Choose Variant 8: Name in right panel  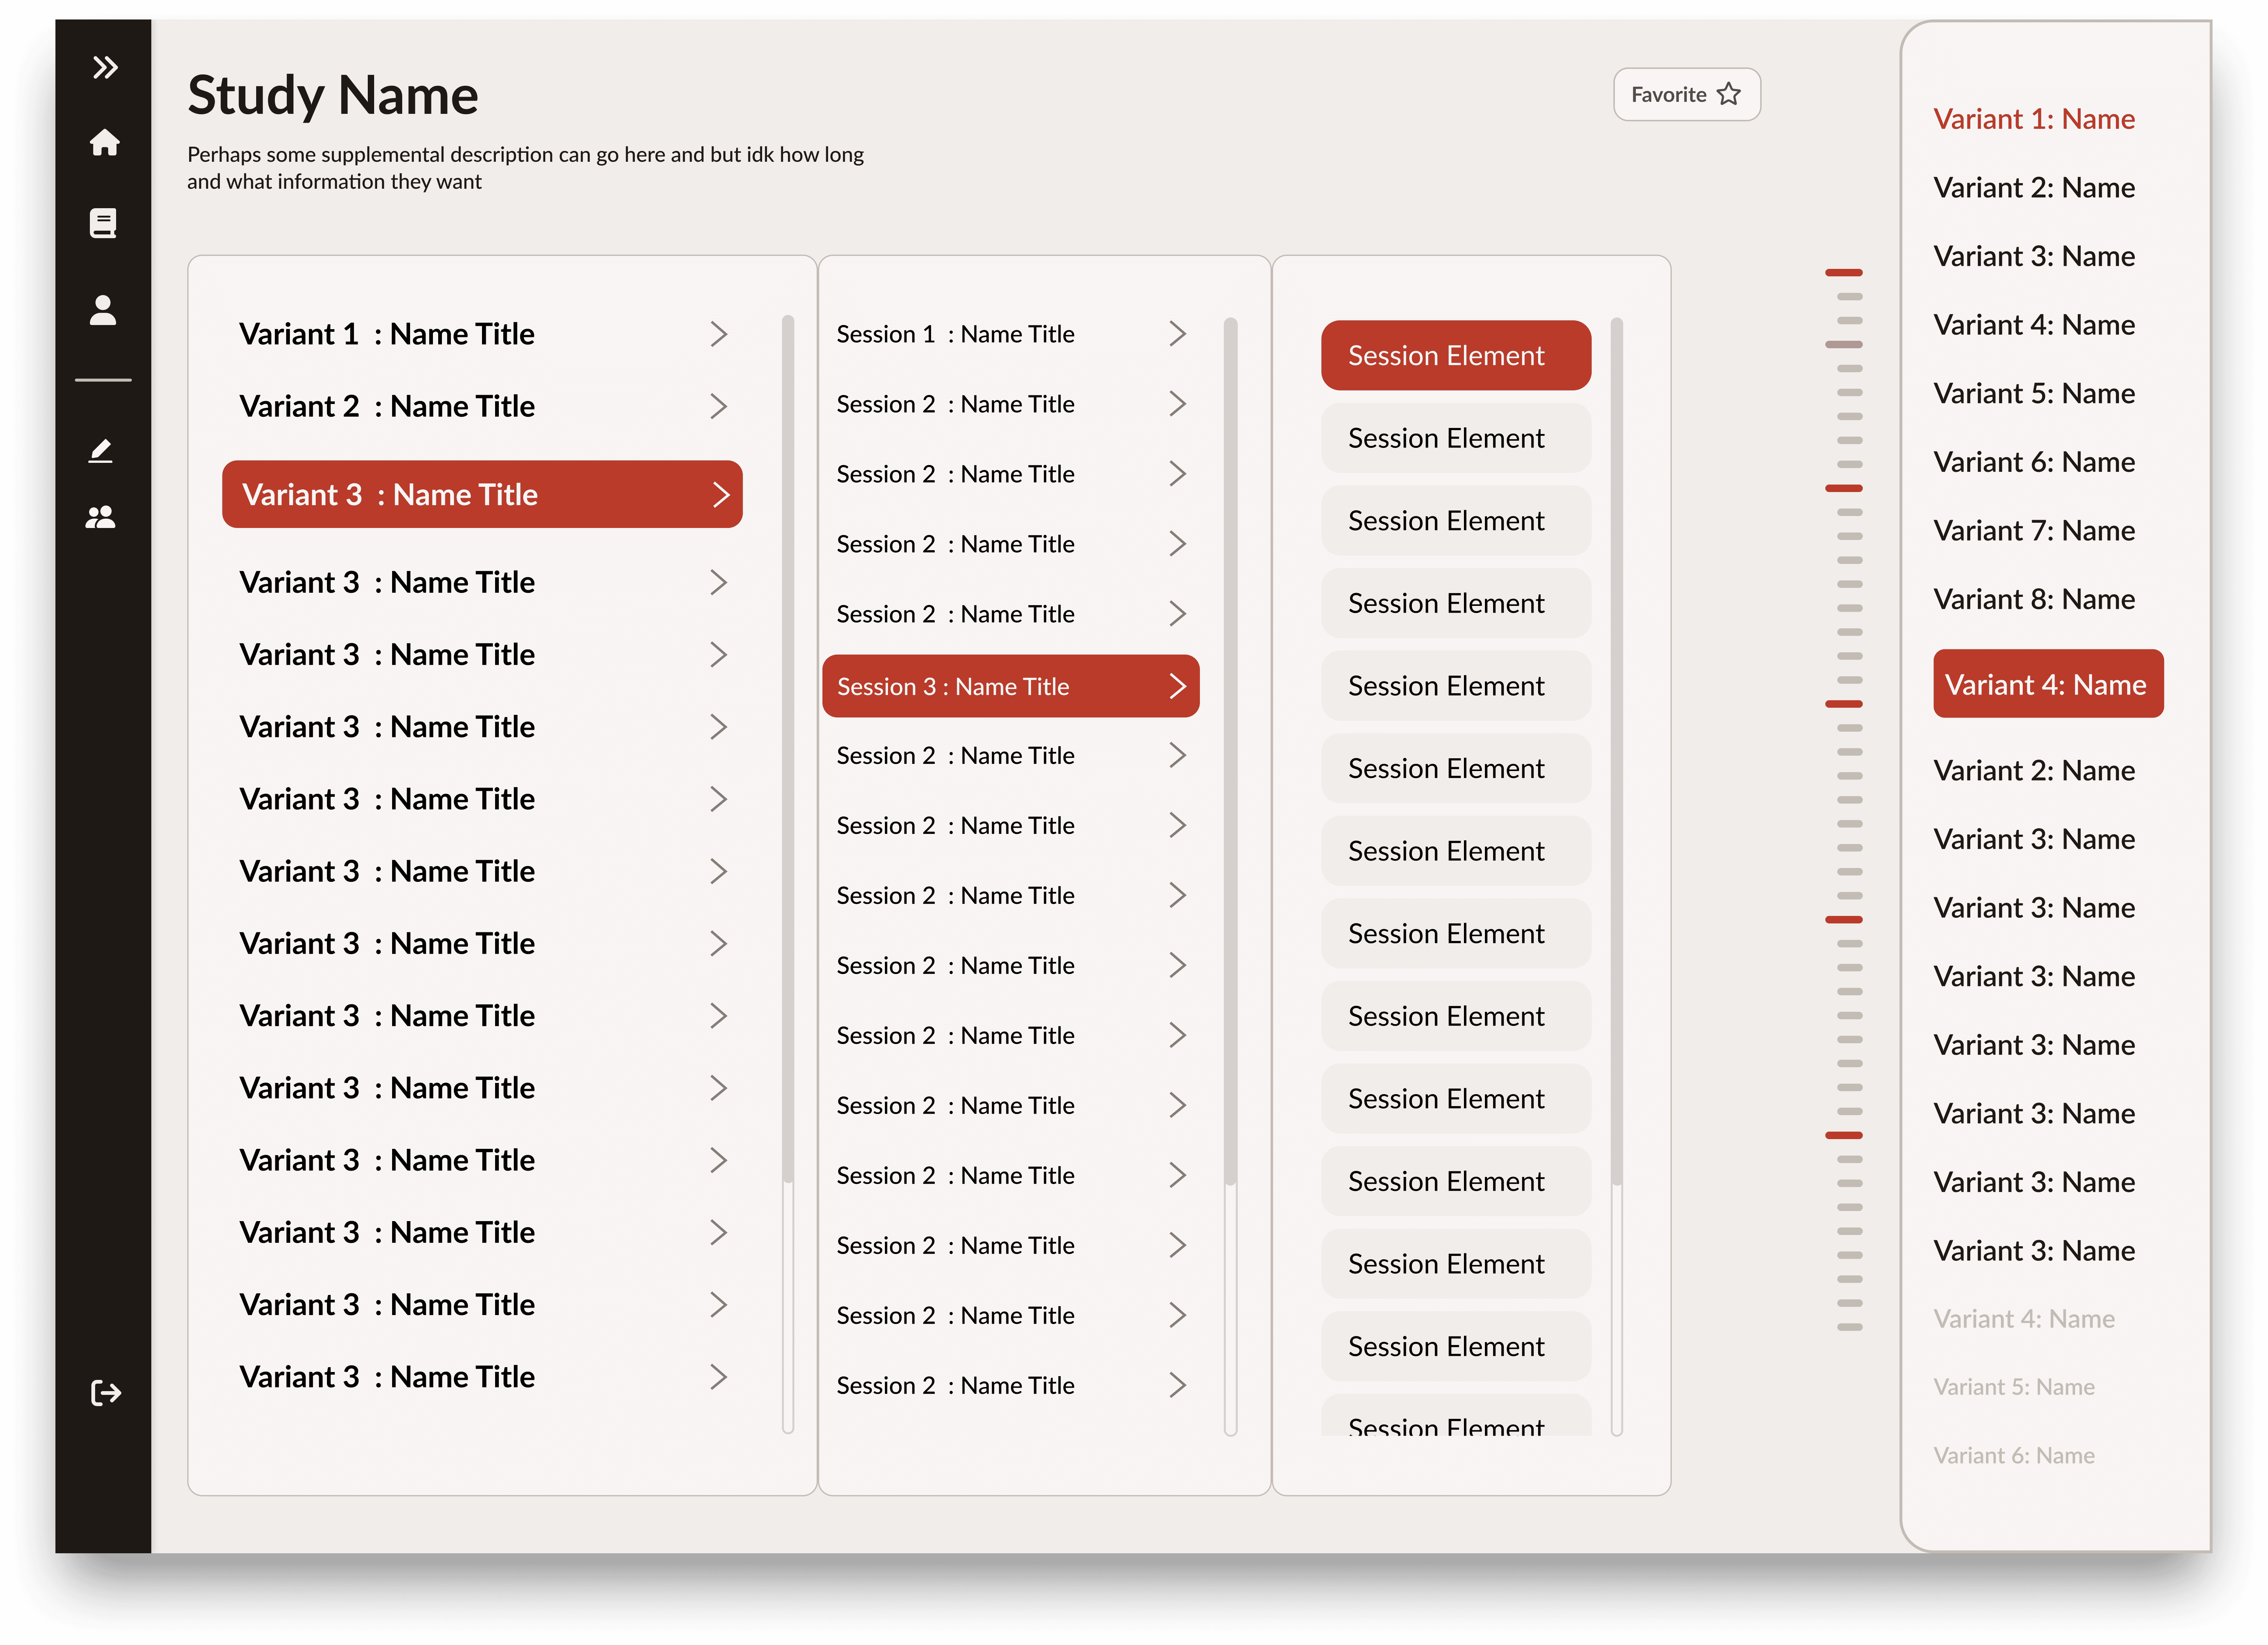pos(2034,599)
